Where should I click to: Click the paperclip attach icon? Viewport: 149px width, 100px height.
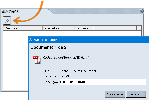click(7, 21)
